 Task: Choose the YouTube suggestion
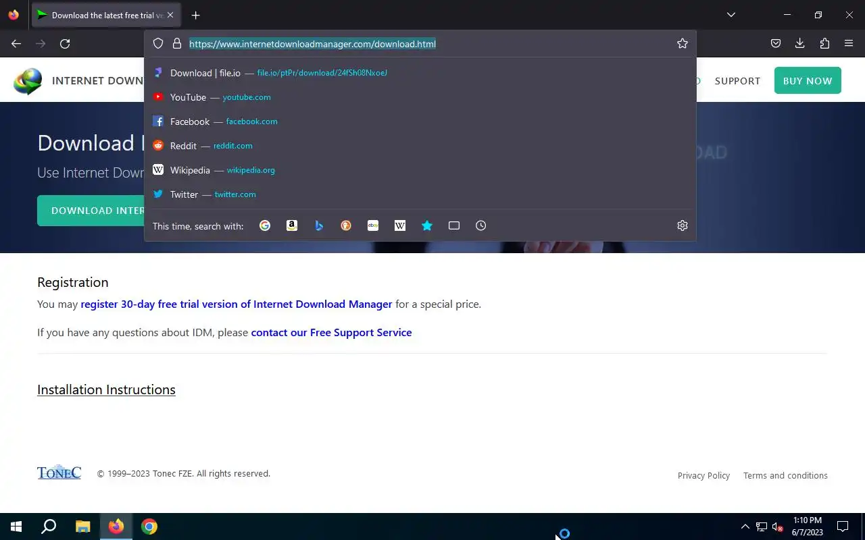pyautogui.click(x=420, y=97)
